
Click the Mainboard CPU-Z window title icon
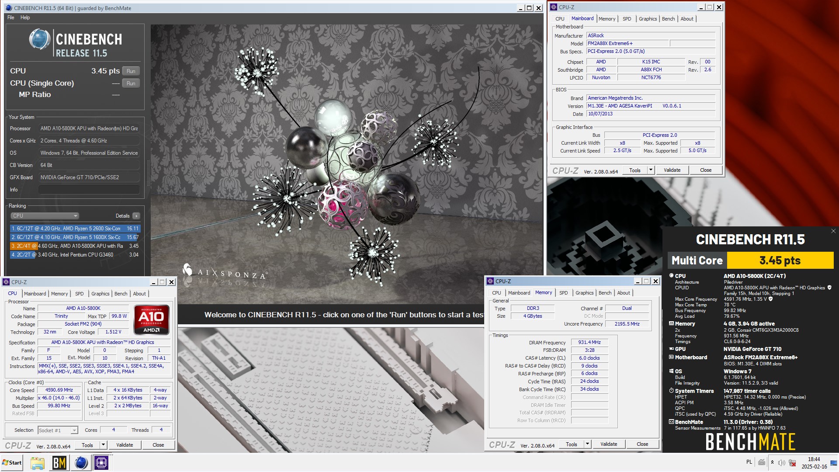[x=554, y=7]
